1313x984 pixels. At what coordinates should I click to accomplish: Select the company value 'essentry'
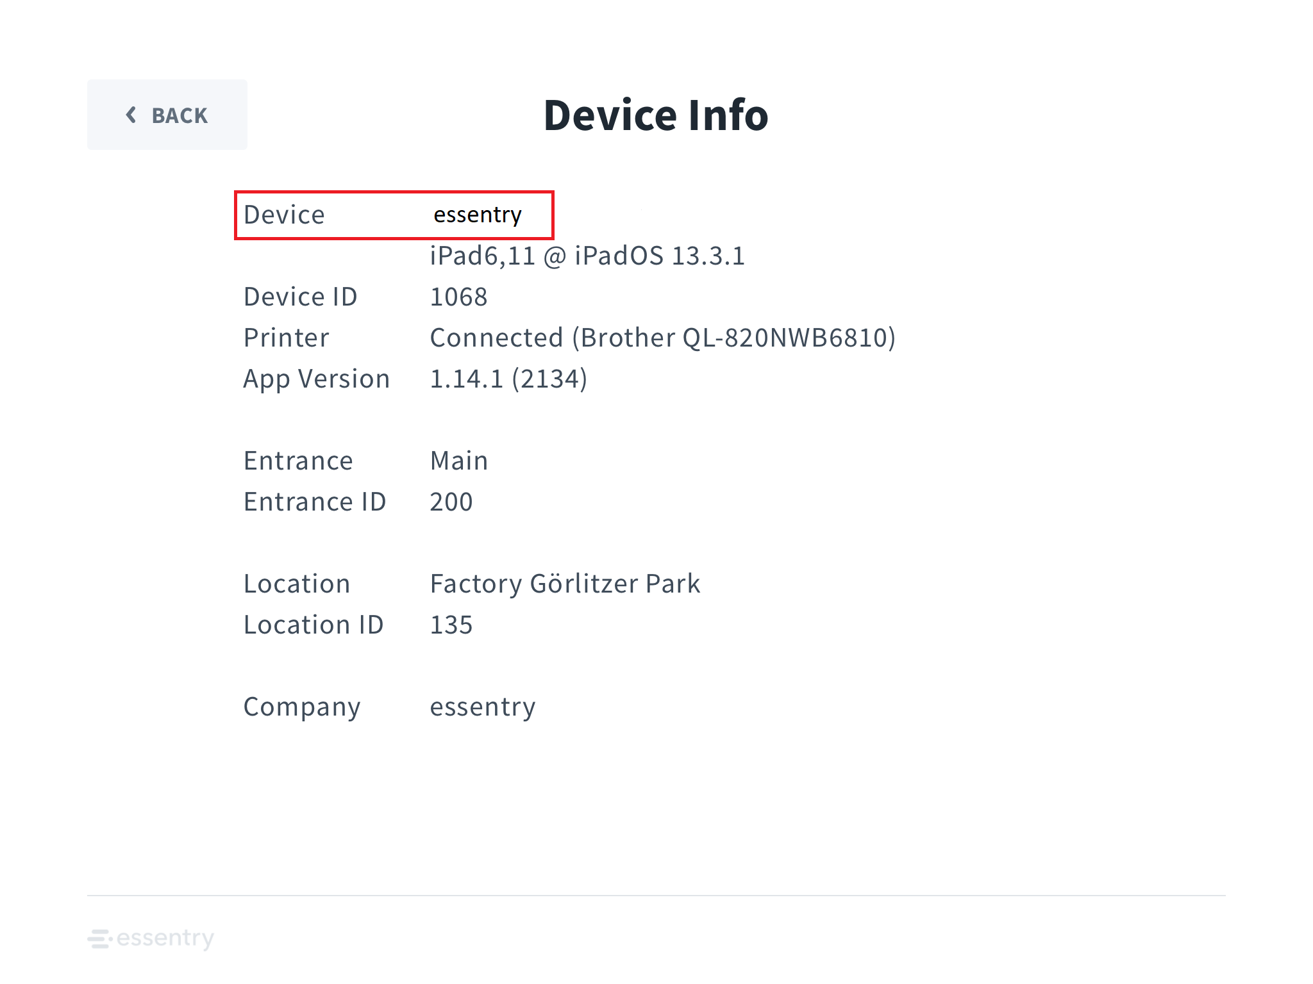(483, 707)
